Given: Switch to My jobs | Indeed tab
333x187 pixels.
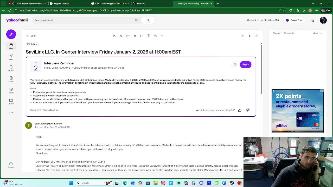Looking at the screenshot, I should (x=69, y=4).
